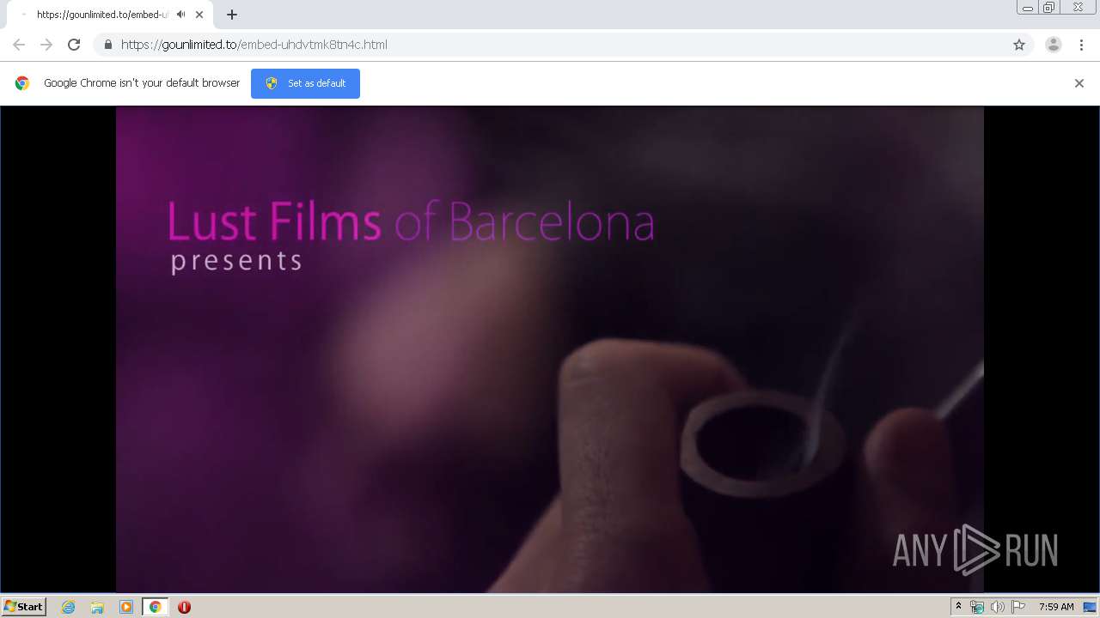
Task: Set Chrome as default browser
Action: [x=305, y=83]
